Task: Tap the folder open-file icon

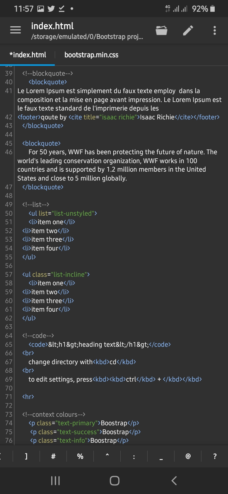Action: [x=161, y=31]
